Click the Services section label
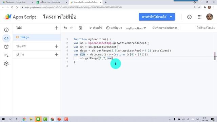The image size is (217, 122). coord(20,55)
